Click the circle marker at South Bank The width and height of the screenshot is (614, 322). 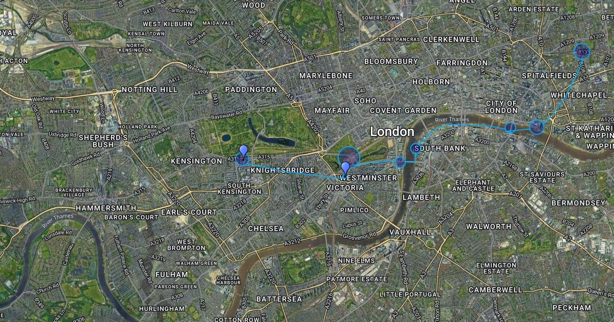click(x=416, y=149)
